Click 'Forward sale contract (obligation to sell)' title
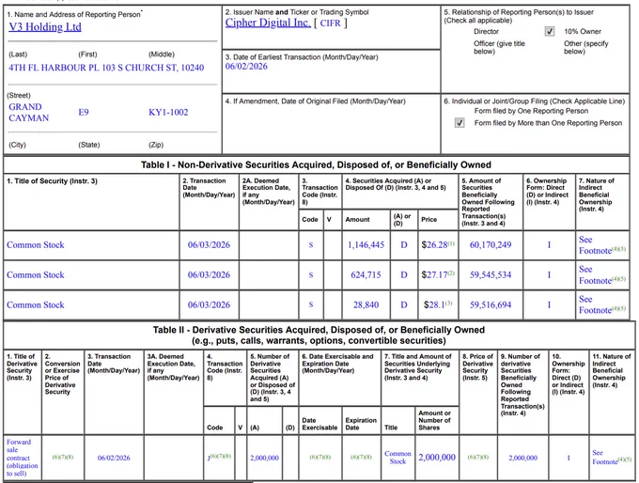 (22, 458)
